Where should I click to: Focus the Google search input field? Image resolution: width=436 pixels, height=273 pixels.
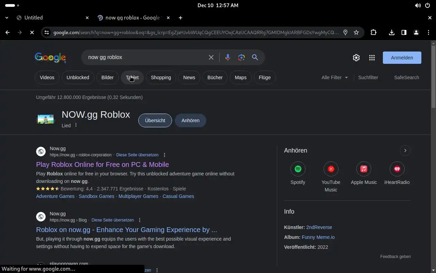[145, 57]
